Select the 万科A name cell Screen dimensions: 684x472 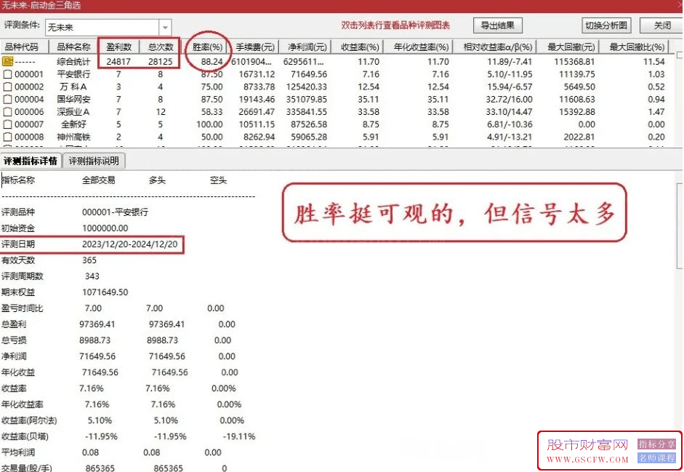tap(73, 87)
